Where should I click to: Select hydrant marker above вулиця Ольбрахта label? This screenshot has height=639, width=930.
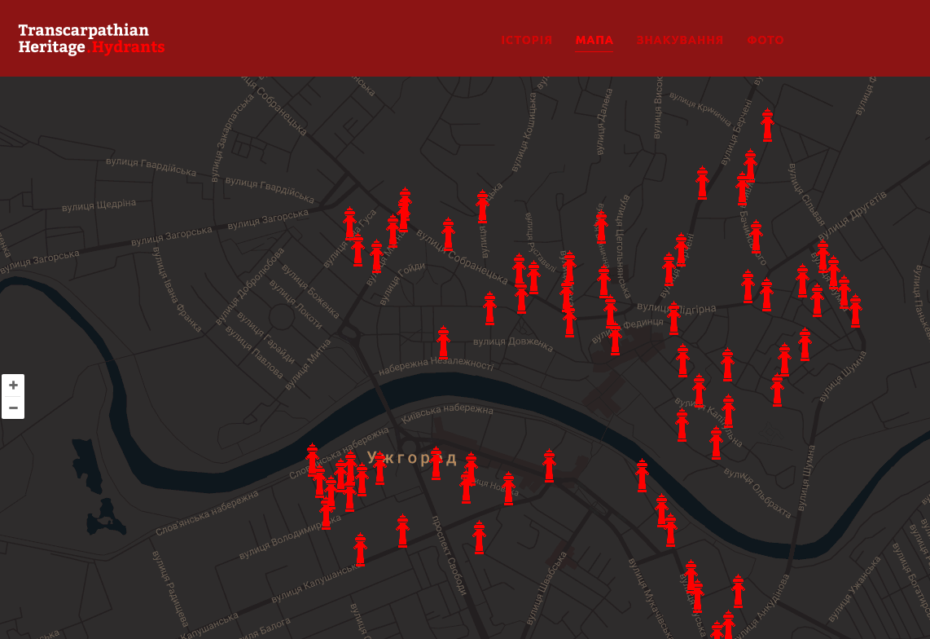pos(716,443)
